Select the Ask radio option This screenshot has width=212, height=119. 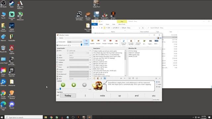(x=158, y=82)
